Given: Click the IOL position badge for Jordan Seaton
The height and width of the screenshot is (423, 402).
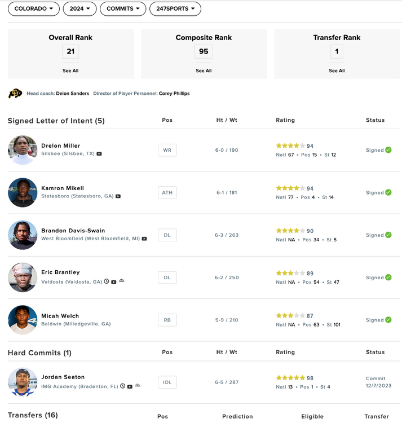Looking at the screenshot, I should pyautogui.click(x=167, y=382).
